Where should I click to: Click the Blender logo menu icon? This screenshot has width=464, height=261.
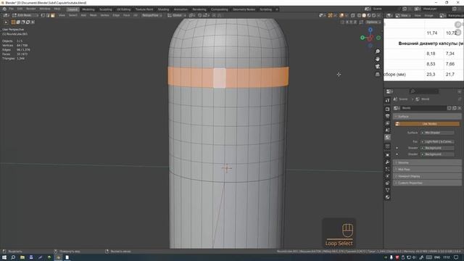point(4,9)
